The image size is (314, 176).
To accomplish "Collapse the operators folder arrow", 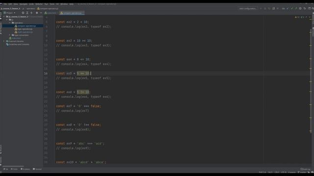I will click(10, 23).
